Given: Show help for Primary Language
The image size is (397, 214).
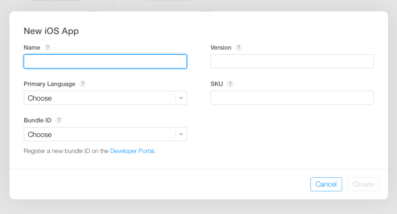Looking at the screenshot, I should tap(83, 84).
